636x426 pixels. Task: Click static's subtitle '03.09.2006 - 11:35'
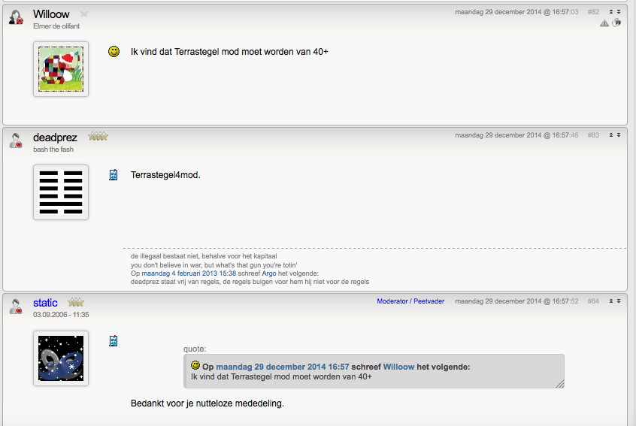(x=61, y=315)
